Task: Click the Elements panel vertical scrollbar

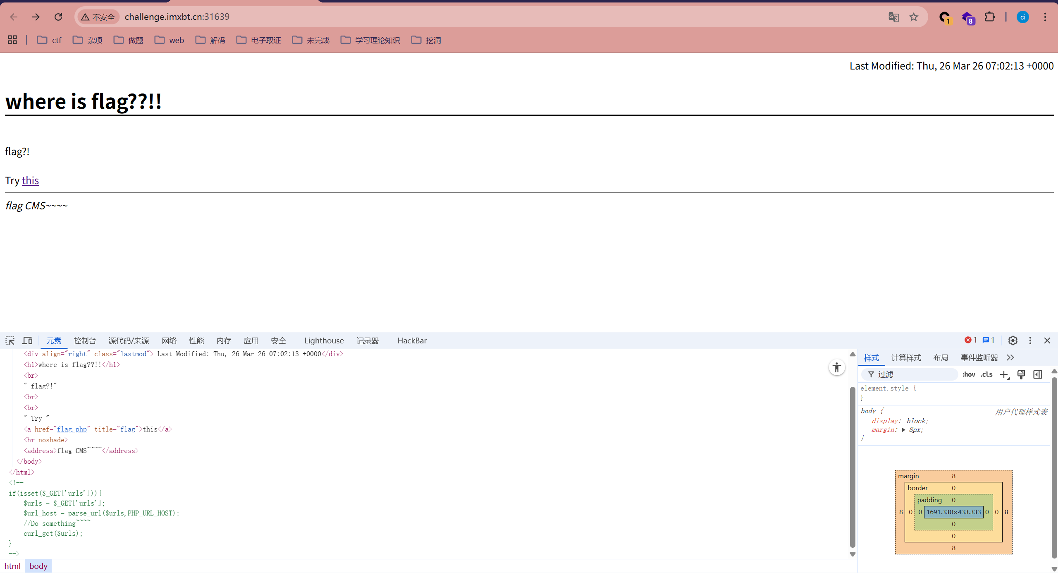Action: [x=852, y=467]
